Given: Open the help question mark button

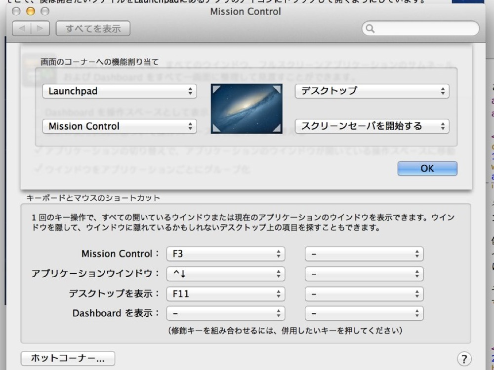Looking at the screenshot, I should click(464, 358).
